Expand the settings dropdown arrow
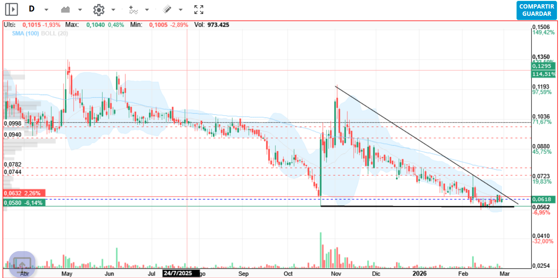Image resolution: width=560 pixels, height=278 pixels. [113, 9]
